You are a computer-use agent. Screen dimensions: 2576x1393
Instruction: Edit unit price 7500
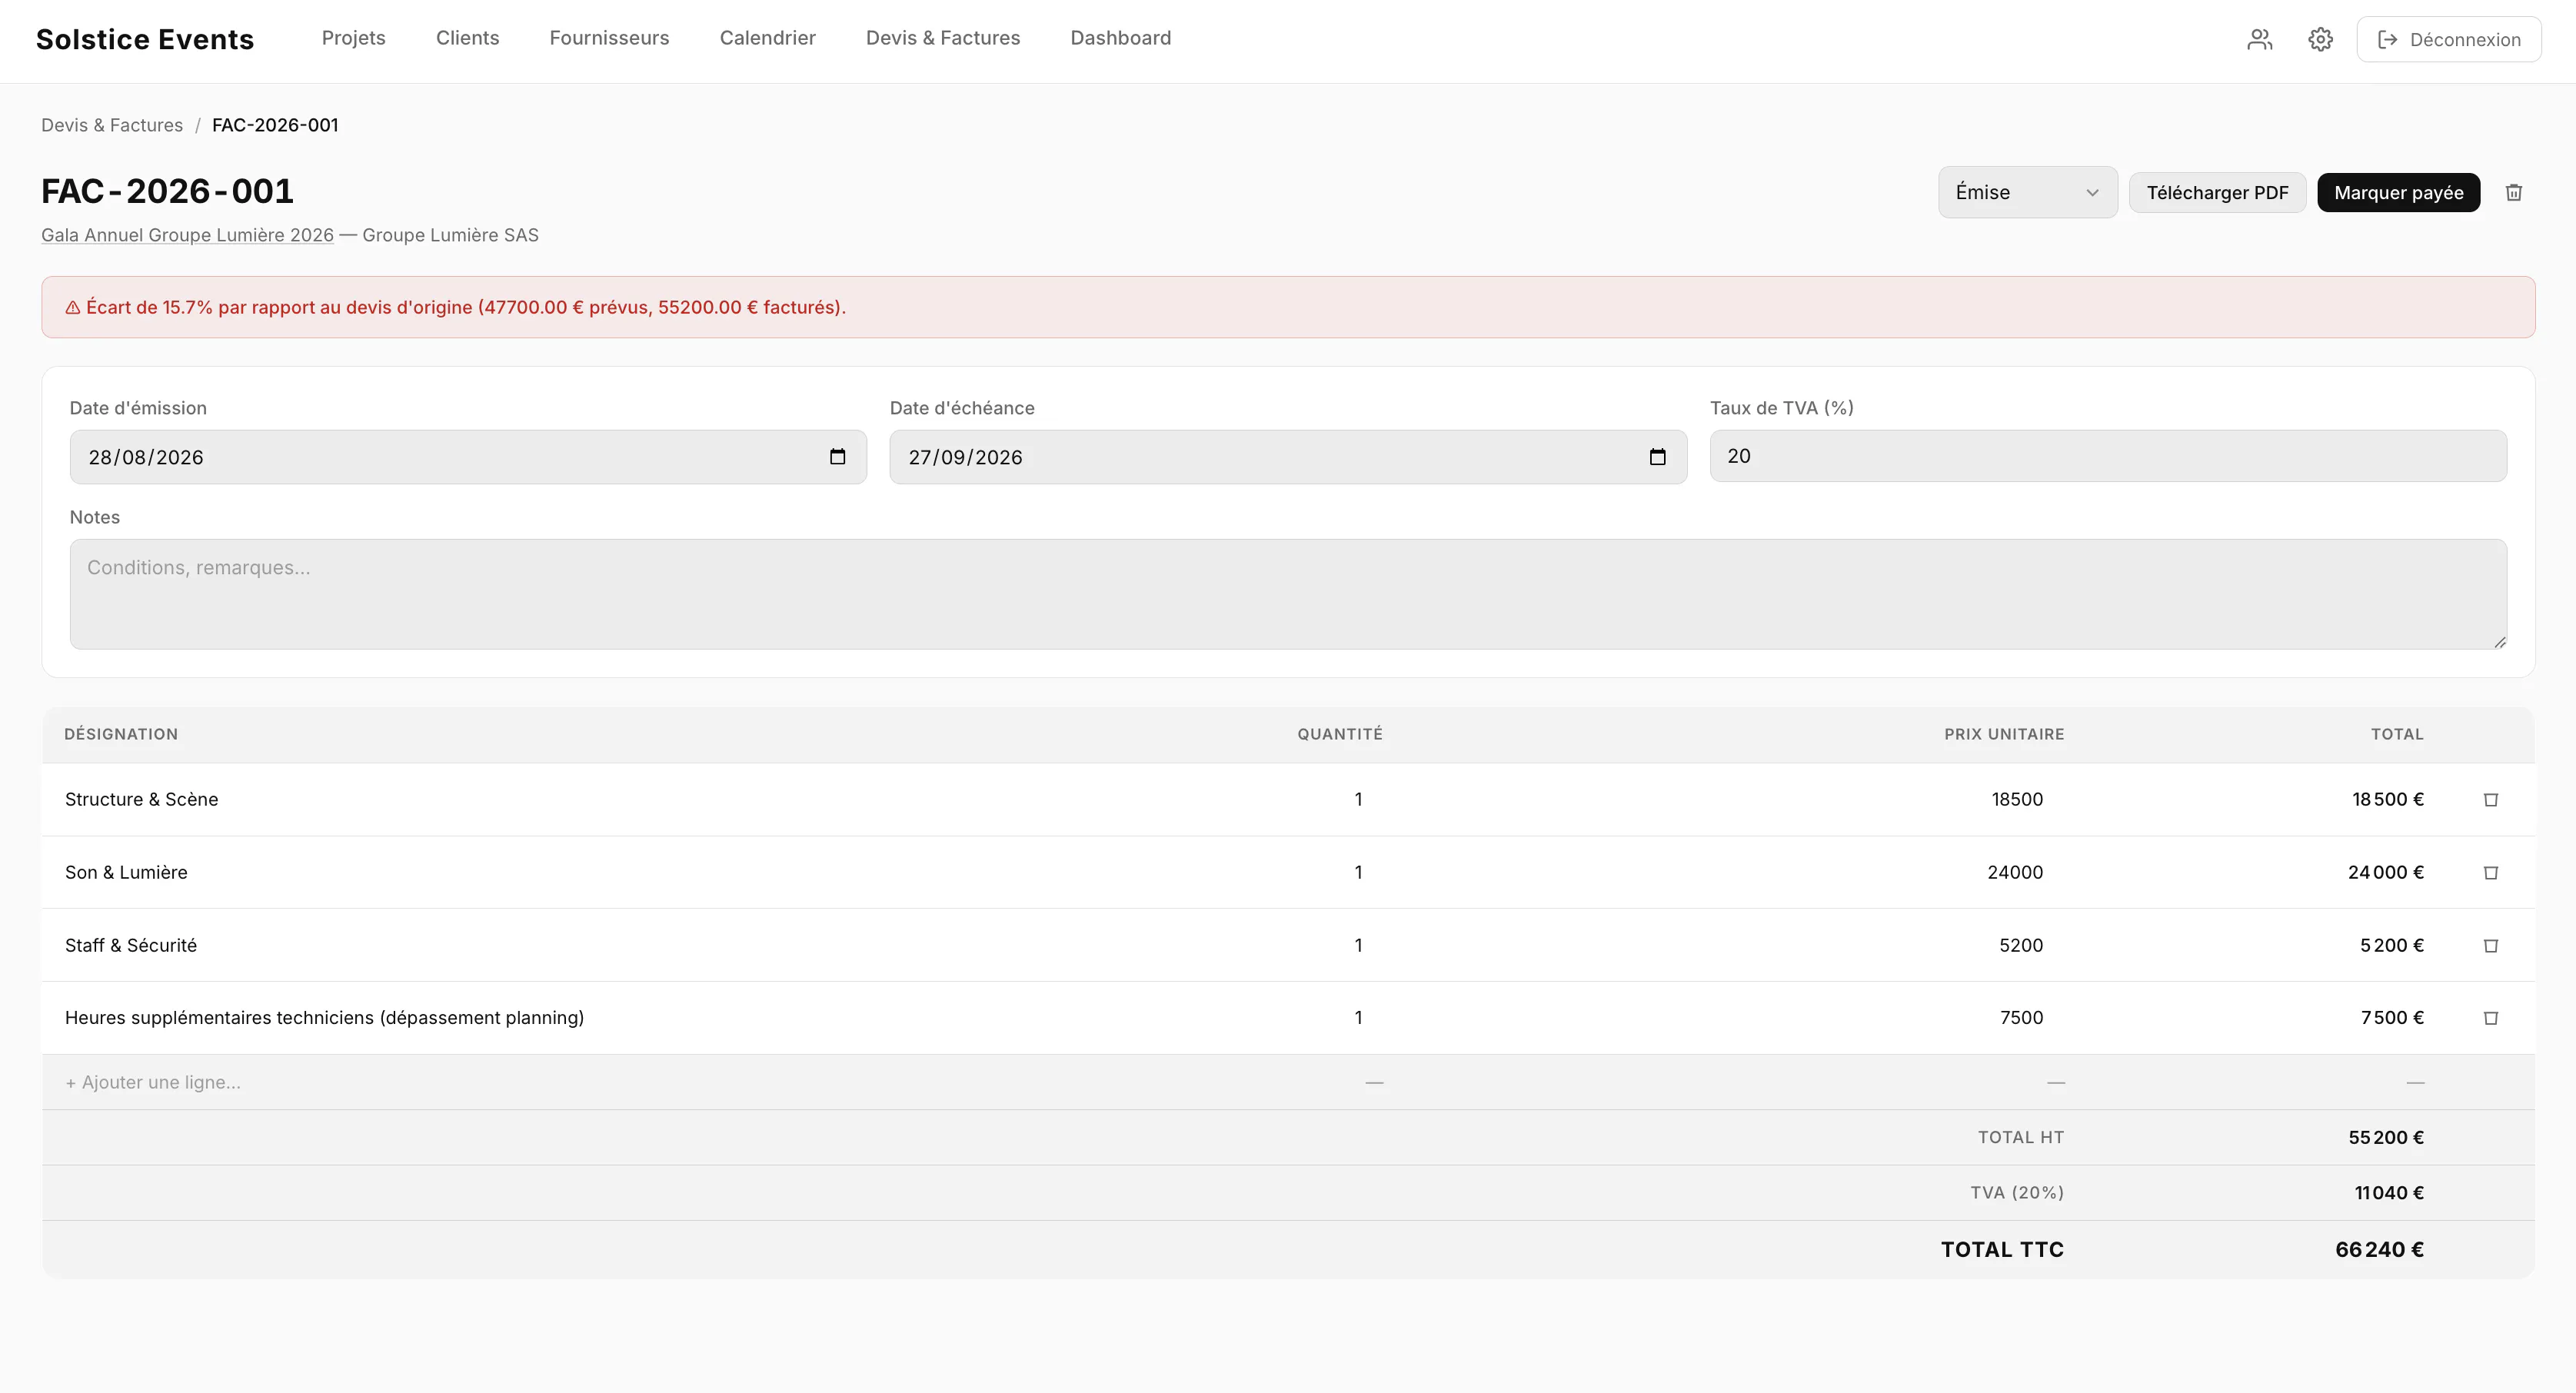click(2021, 1017)
